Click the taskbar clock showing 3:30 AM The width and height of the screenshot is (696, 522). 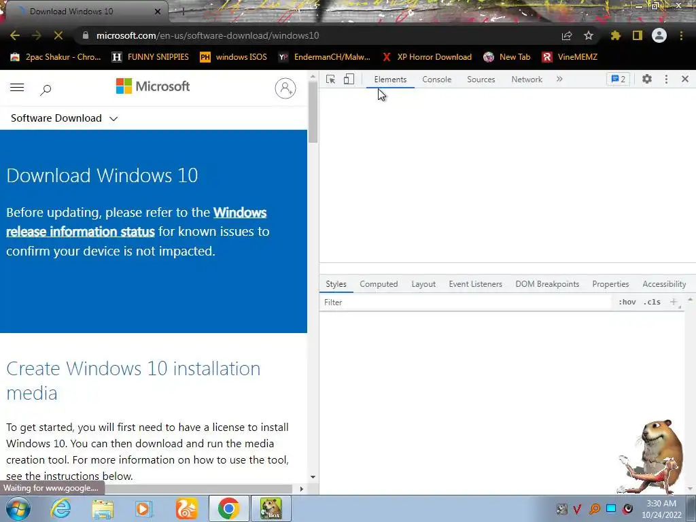click(661, 509)
